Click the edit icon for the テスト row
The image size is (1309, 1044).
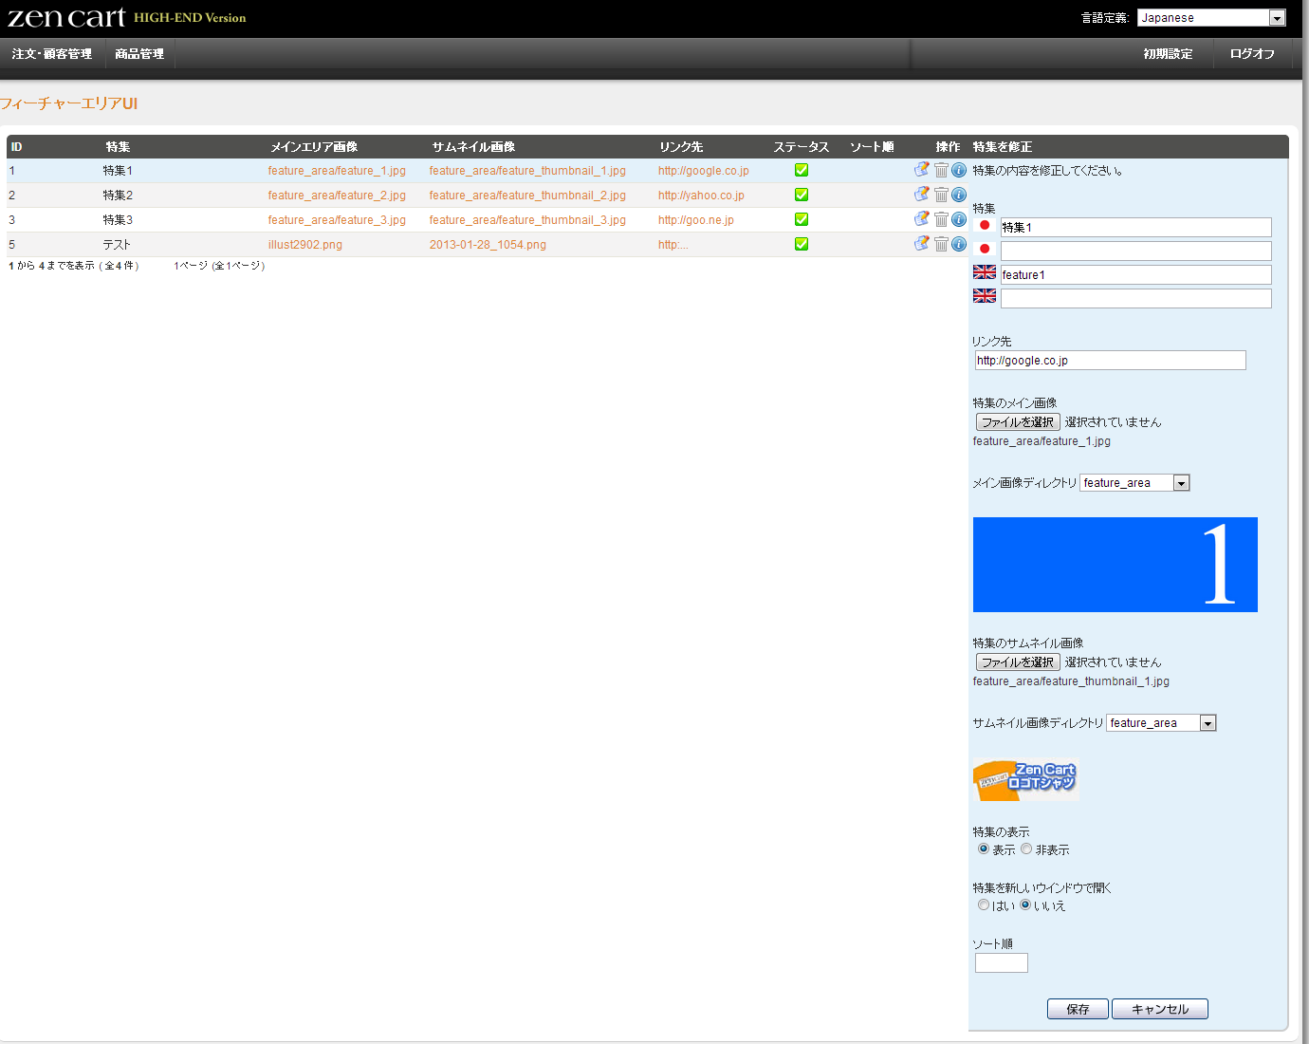click(x=921, y=244)
